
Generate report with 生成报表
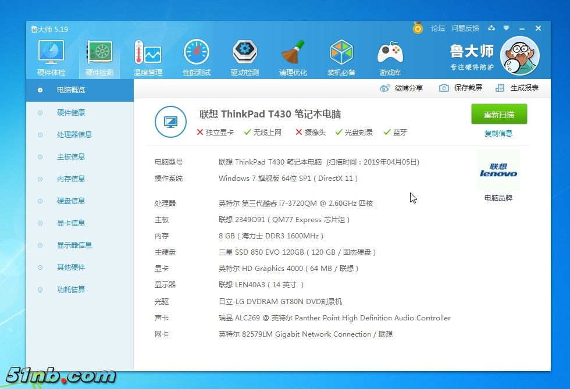(517, 88)
